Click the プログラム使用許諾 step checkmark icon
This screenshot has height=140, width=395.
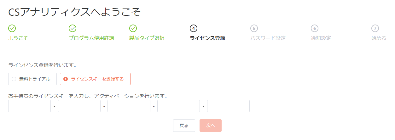[73, 28]
